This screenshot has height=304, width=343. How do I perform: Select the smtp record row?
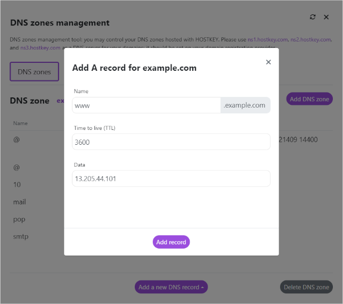pos(21,236)
